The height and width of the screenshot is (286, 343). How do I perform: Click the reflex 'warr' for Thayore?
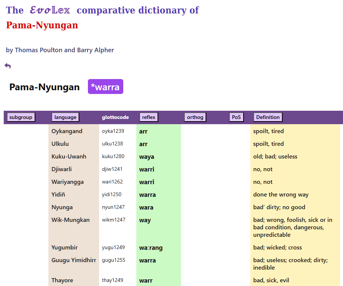click(x=146, y=280)
